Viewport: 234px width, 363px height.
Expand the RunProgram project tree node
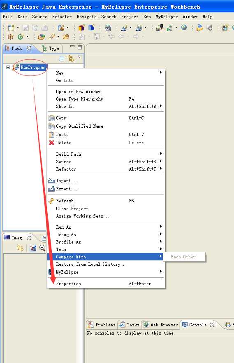coord(8,68)
